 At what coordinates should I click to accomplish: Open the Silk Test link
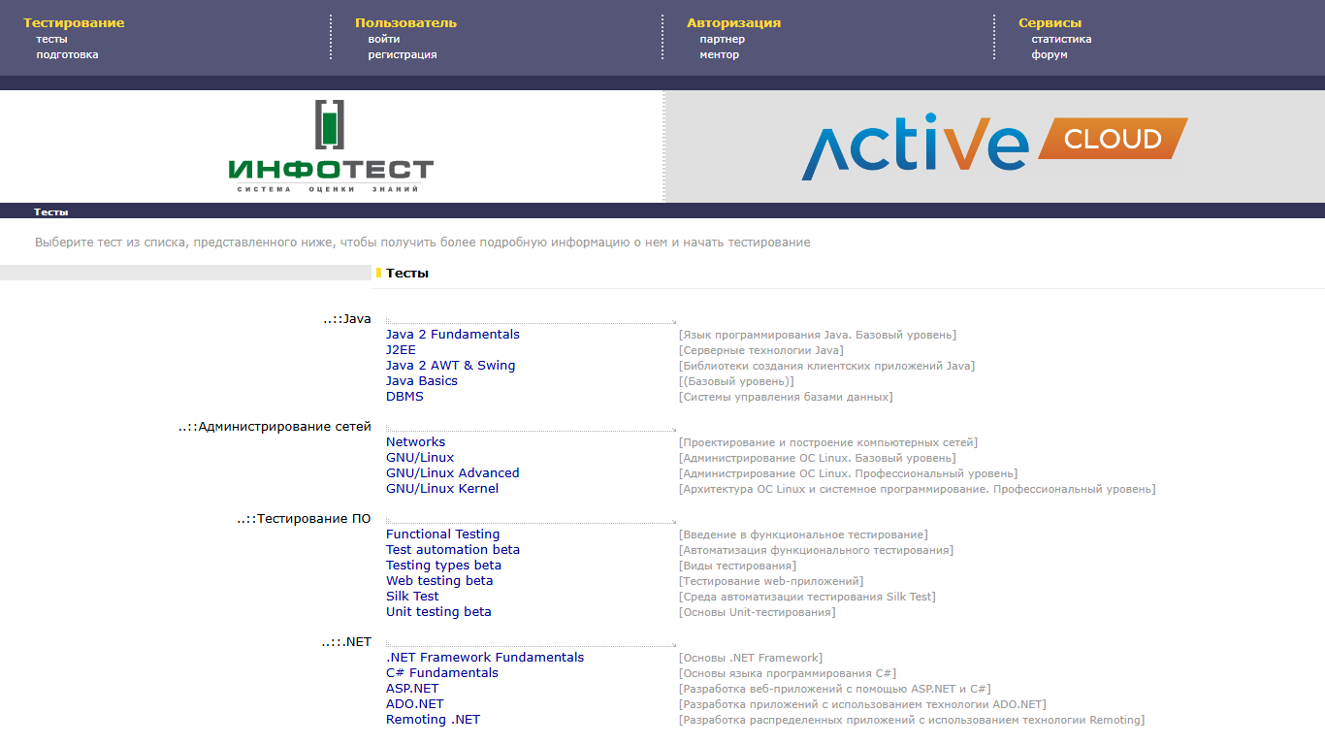click(x=412, y=597)
